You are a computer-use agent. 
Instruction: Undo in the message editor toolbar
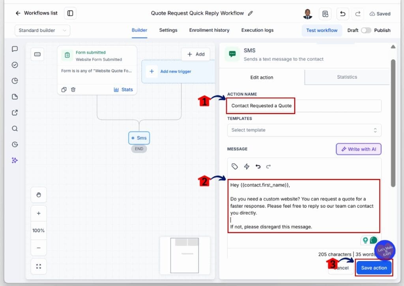(258, 167)
